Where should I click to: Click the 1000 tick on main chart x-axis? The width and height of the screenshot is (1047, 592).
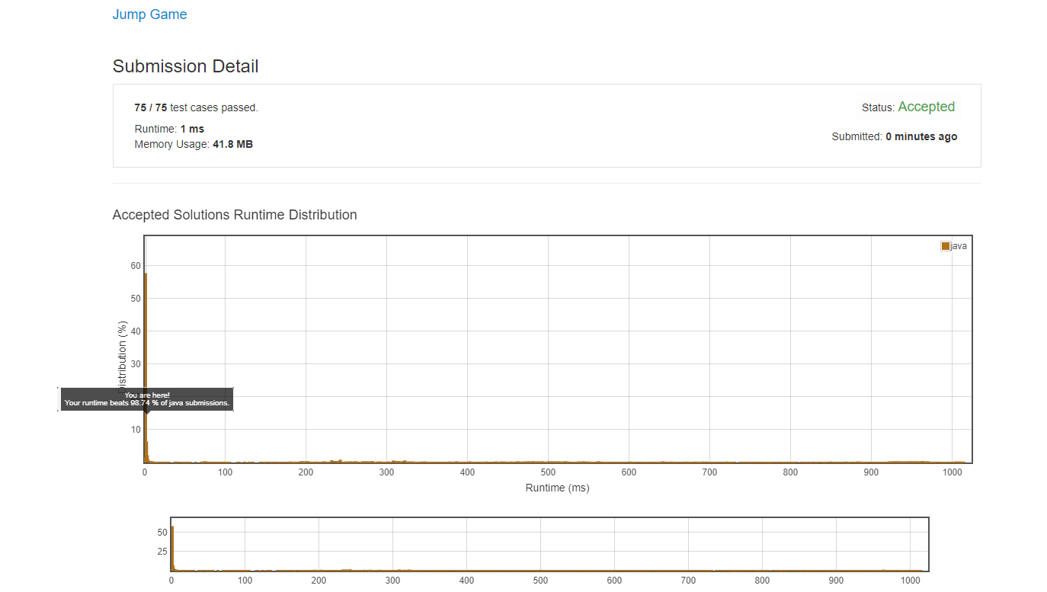tap(952, 472)
